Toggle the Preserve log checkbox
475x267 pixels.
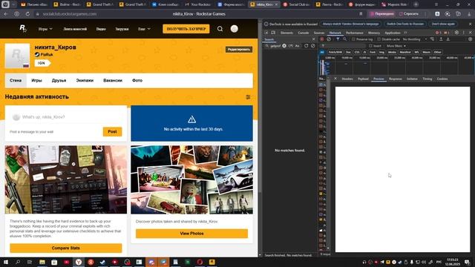(x=353, y=39)
